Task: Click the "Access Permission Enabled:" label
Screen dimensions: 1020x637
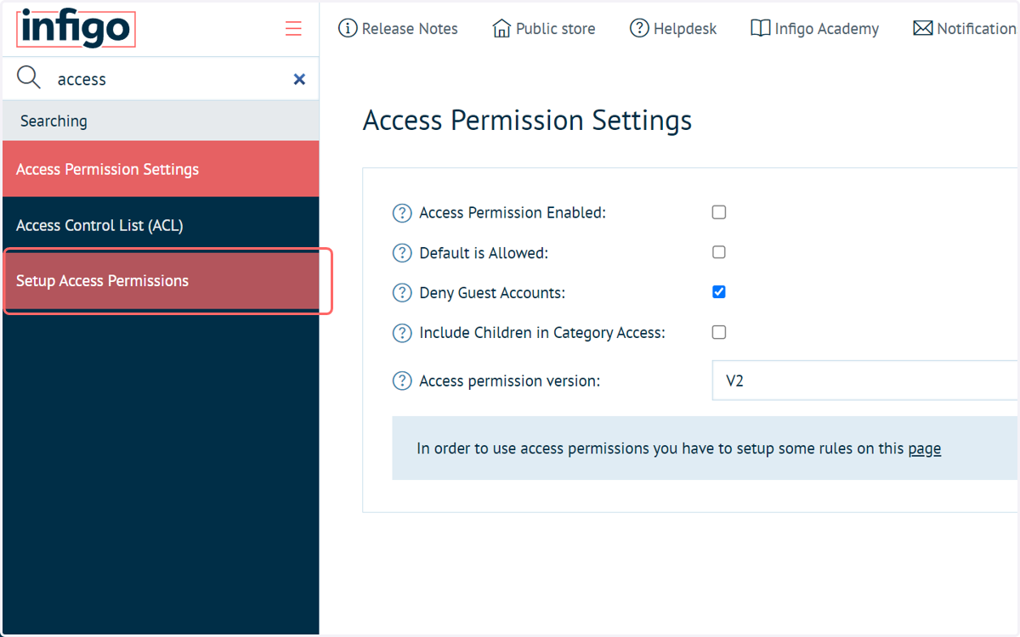Action: (513, 213)
